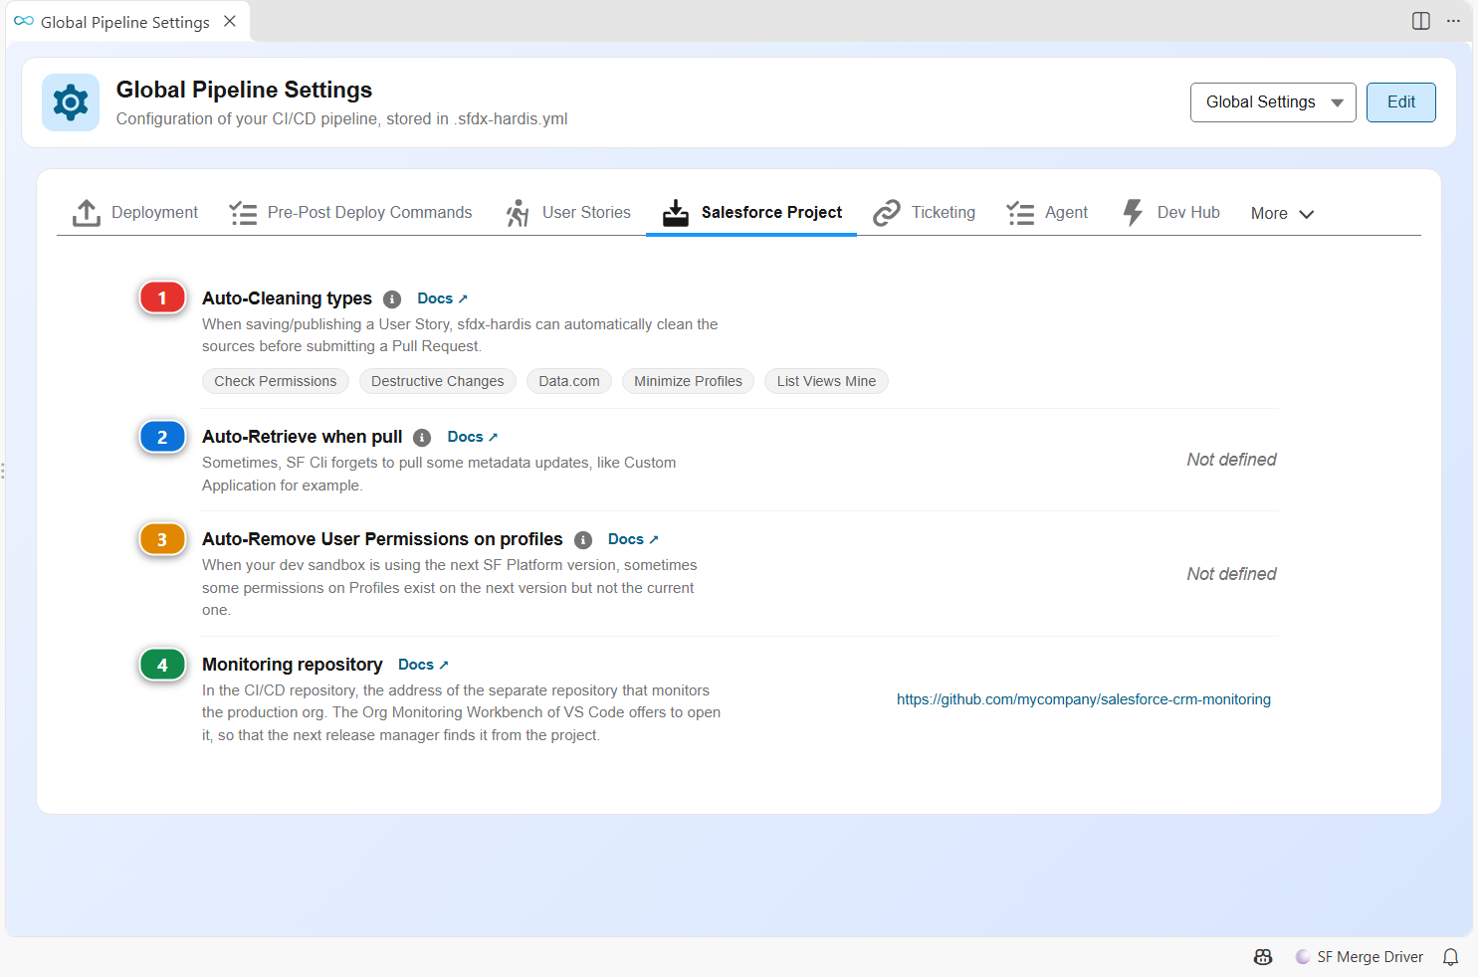Click SF Merge Driver status item
1478x977 pixels.
click(x=1359, y=957)
